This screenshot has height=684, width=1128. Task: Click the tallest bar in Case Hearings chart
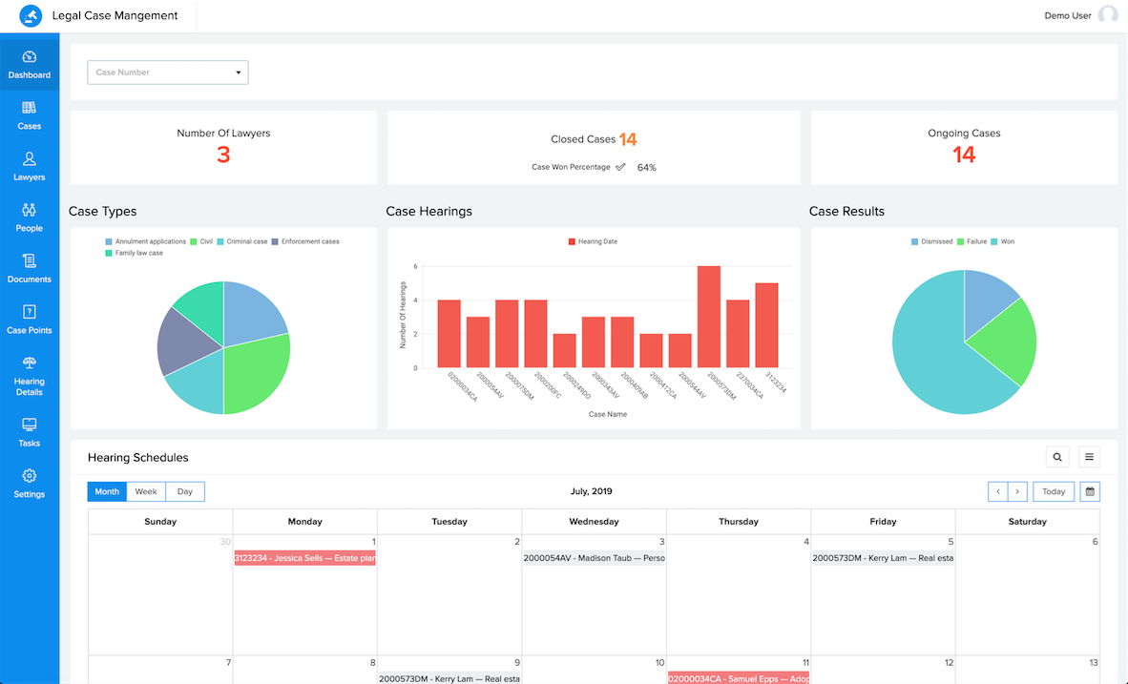[709, 317]
